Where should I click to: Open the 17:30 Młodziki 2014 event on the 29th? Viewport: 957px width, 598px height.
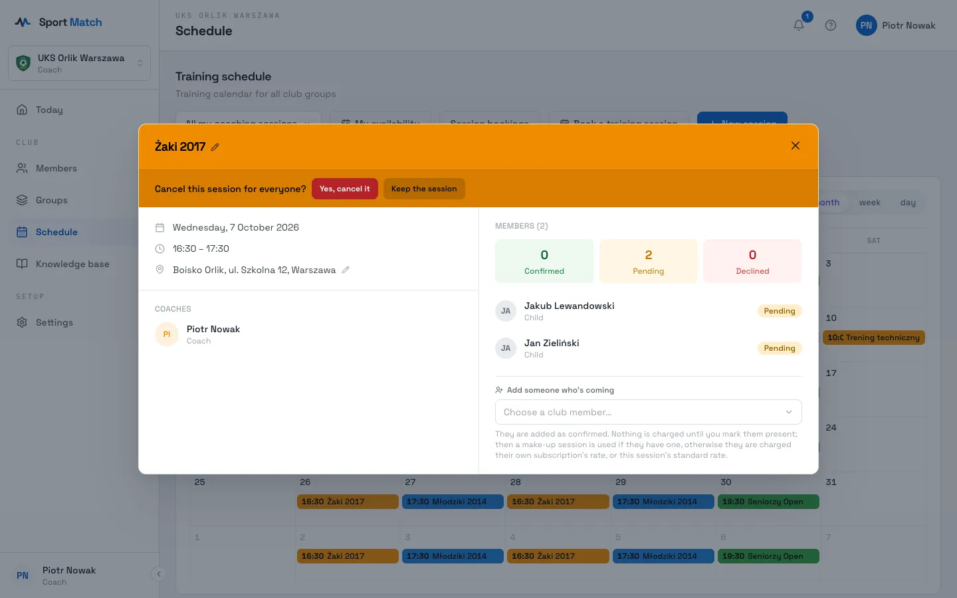663,502
